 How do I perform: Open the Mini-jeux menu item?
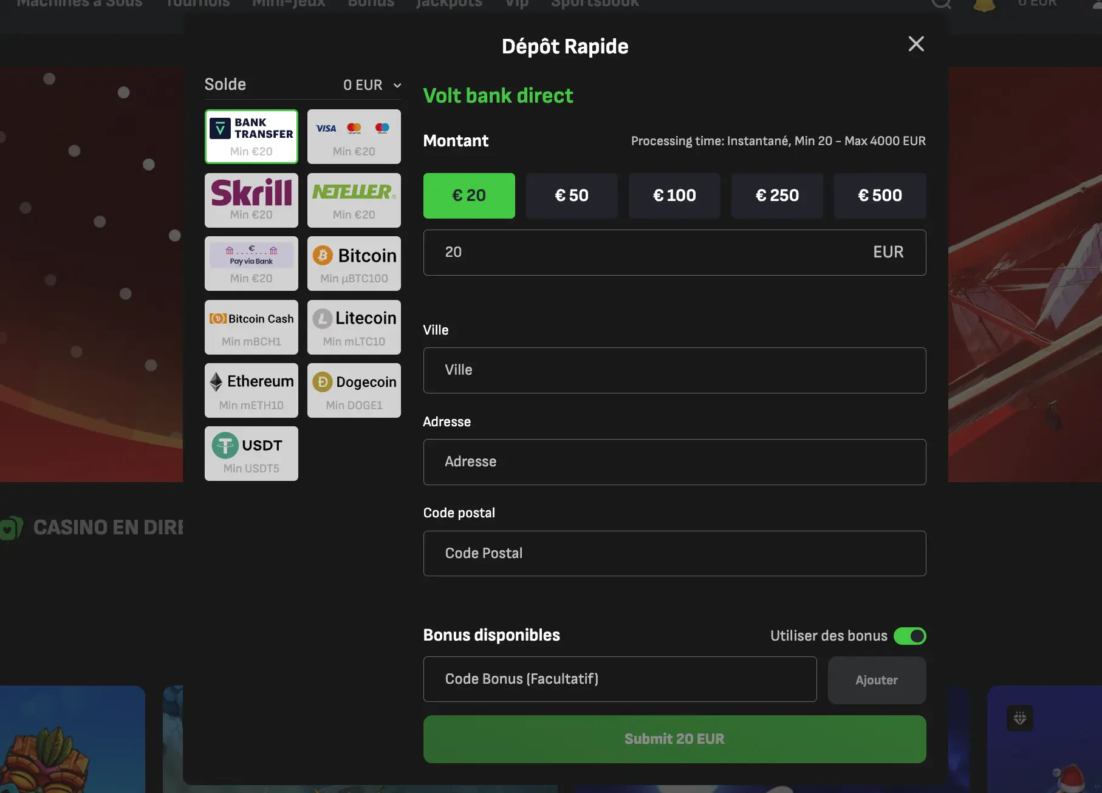pos(289,3)
